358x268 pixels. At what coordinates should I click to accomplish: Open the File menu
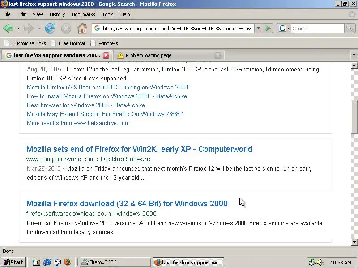point(7,14)
